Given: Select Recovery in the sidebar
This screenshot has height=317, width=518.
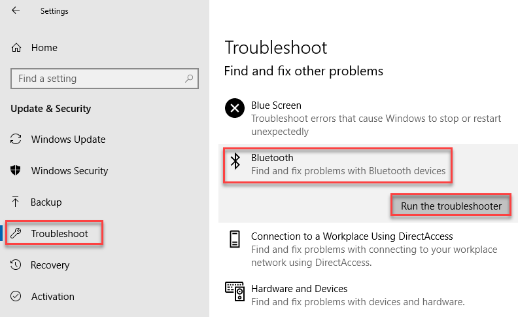Looking at the screenshot, I should click(50, 265).
